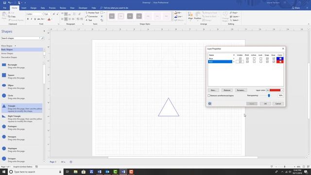Click the Position button in Arrange group
This screenshot has width=311, height=175.
click(x=198, y=16)
